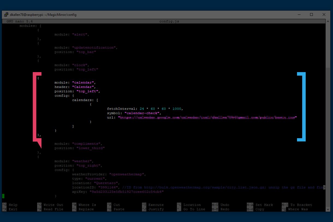Viewport: 333px width, 222px height.
Task: Click the weatherProvider "openweathermap" line
Action: (x=109, y=174)
